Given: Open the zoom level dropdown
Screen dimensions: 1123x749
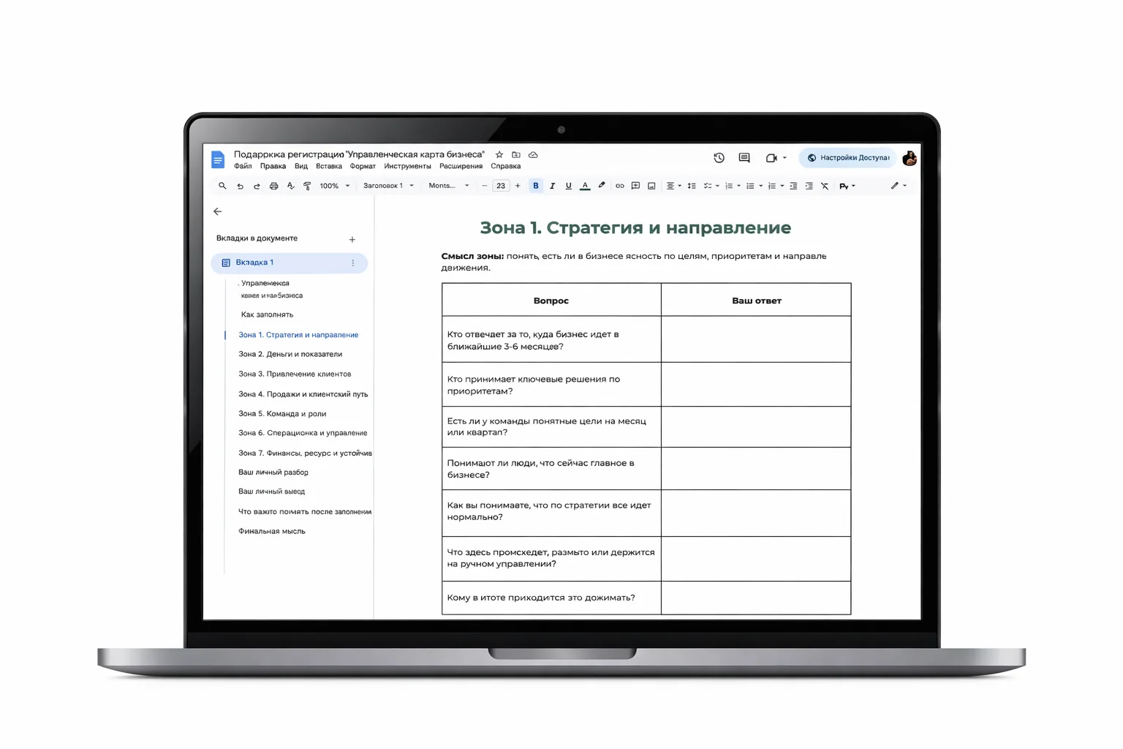Looking at the screenshot, I should (333, 186).
